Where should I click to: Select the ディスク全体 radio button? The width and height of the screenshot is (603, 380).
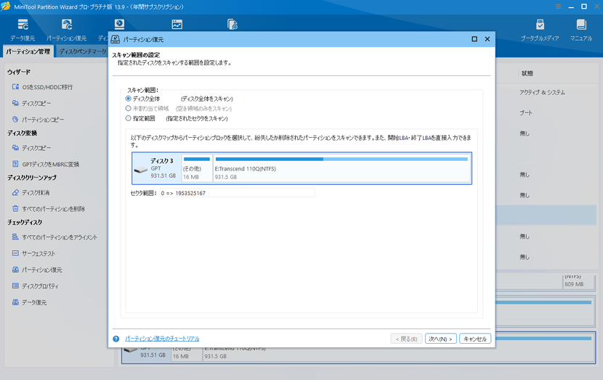[x=129, y=99]
